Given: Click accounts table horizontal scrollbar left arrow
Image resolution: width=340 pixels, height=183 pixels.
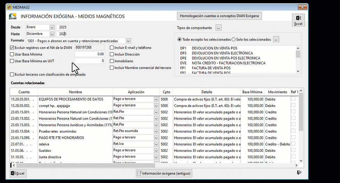Looking at the screenshot, I should [x=14, y=165].
